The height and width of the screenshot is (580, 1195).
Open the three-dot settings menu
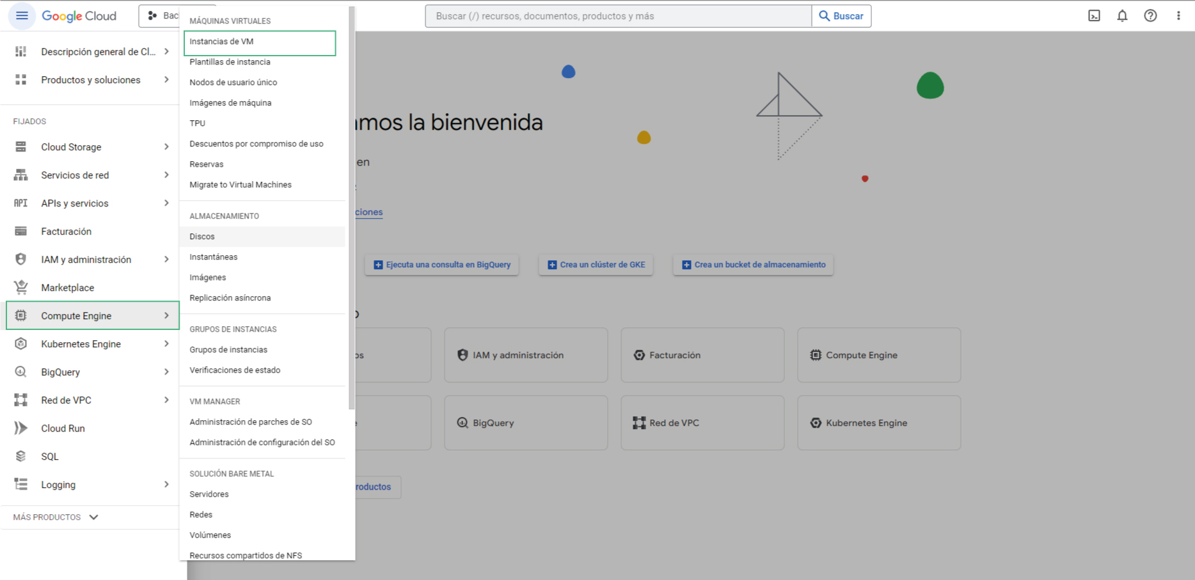(1178, 16)
